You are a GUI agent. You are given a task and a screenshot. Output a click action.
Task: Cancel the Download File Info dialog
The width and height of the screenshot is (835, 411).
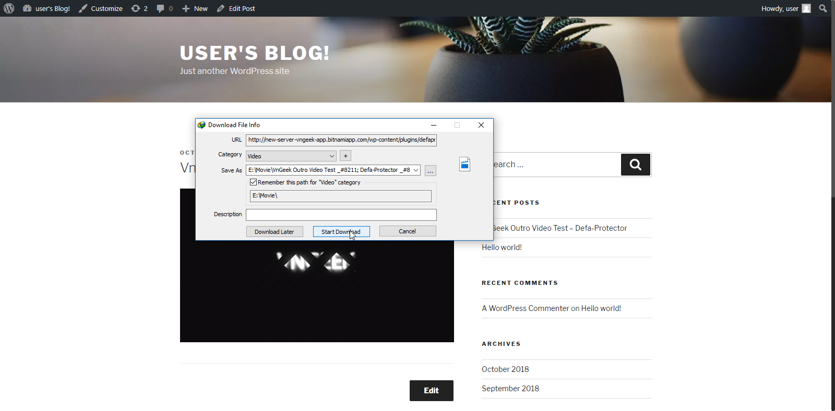pyautogui.click(x=408, y=231)
